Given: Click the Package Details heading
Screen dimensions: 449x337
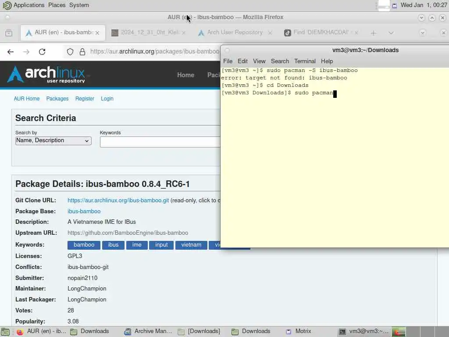Looking at the screenshot, I should (x=103, y=184).
